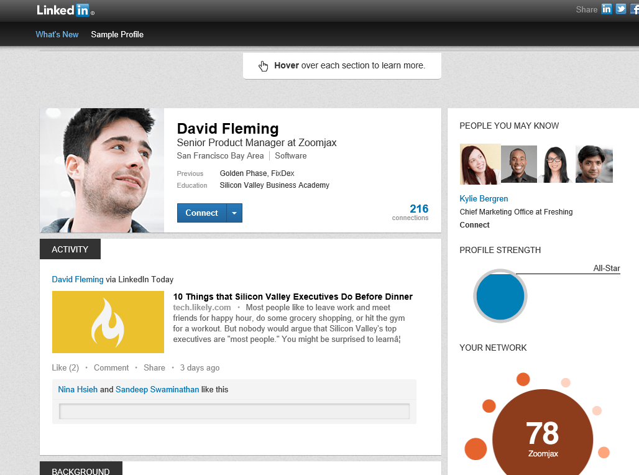Image resolution: width=639 pixels, height=475 pixels.
Task: Click Comment under the article
Action: point(111,368)
